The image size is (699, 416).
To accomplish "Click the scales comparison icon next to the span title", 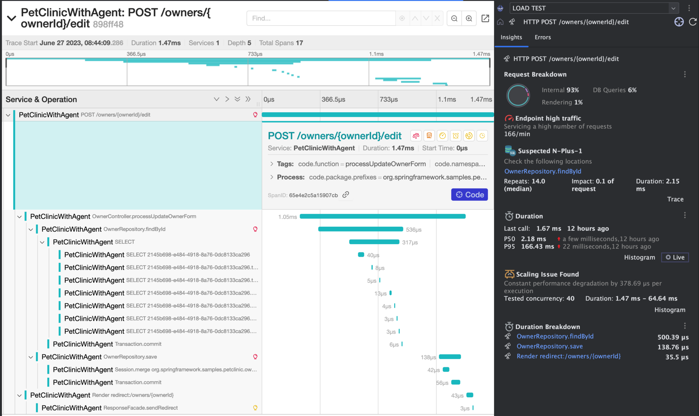I will point(415,135).
